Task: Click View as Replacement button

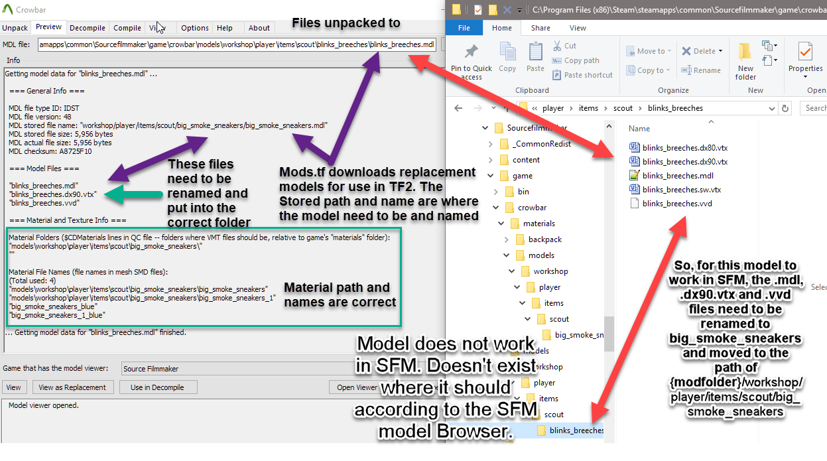Action: click(72, 387)
